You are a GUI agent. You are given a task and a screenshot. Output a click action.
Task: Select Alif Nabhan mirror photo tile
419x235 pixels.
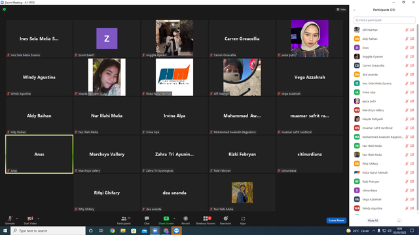(x=242, y=77)
